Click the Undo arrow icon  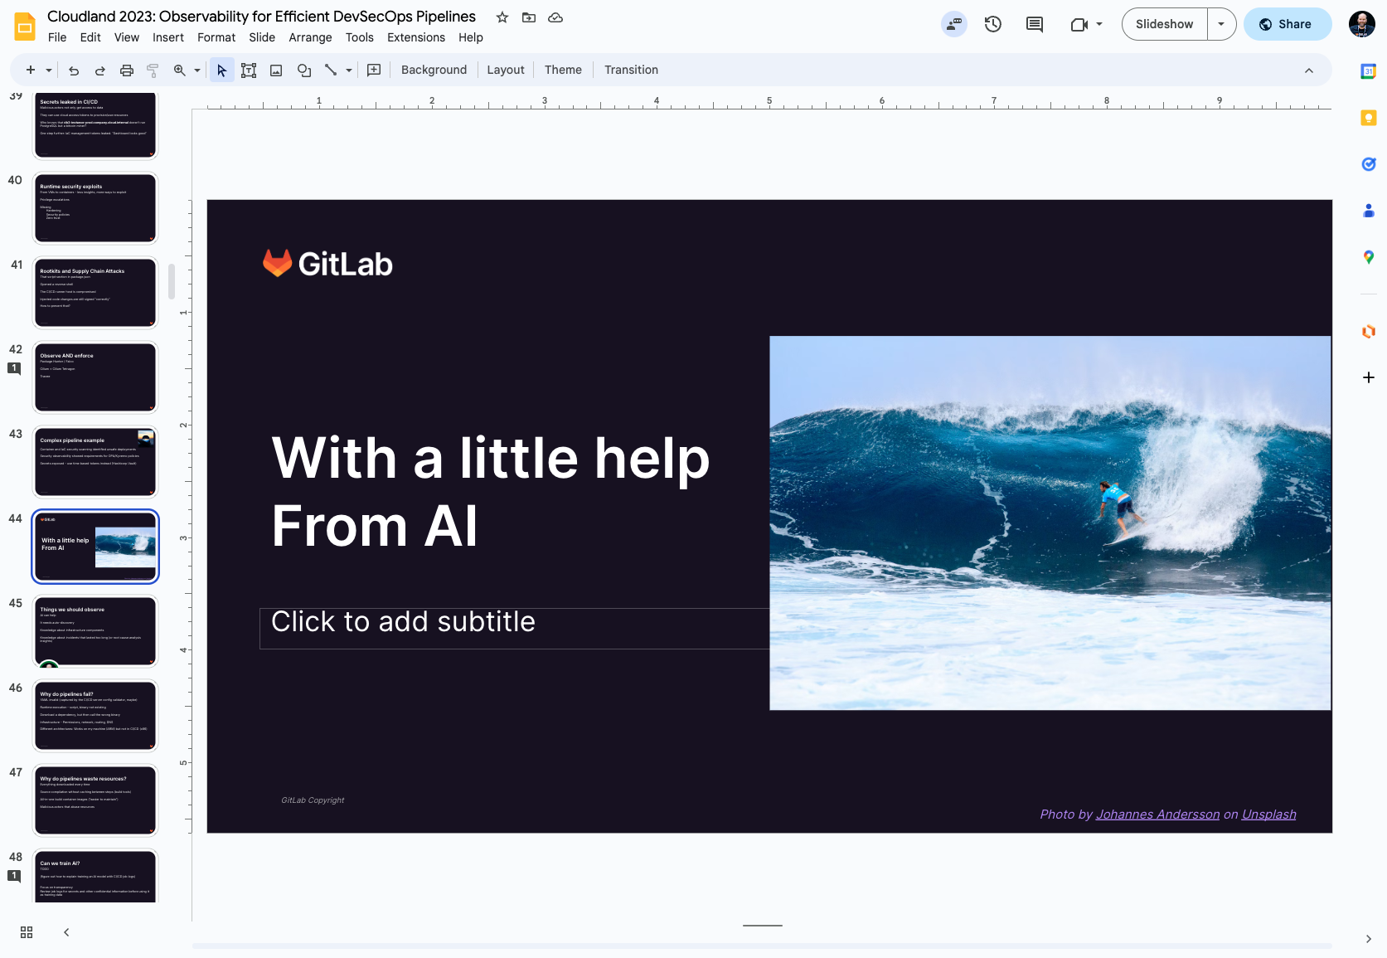point(74,71)
